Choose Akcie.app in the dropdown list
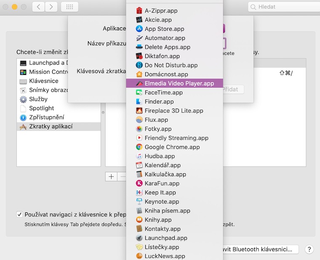The height and width of the screenshot is (260, 320). click(x=174, y=20)
